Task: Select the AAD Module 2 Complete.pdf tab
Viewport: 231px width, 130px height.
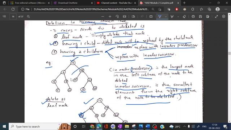Action: (x=160, y=3)
